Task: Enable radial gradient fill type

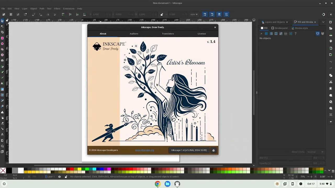Action: pos(276,33)
